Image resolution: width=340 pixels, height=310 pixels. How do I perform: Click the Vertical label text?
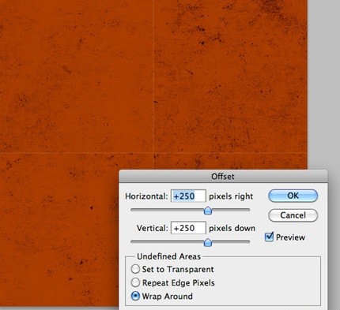point(152,228)
